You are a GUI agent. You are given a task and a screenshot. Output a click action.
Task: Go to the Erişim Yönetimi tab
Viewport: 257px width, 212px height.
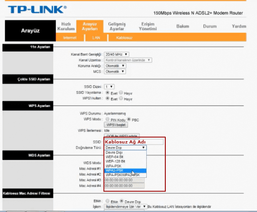(148, 26)
